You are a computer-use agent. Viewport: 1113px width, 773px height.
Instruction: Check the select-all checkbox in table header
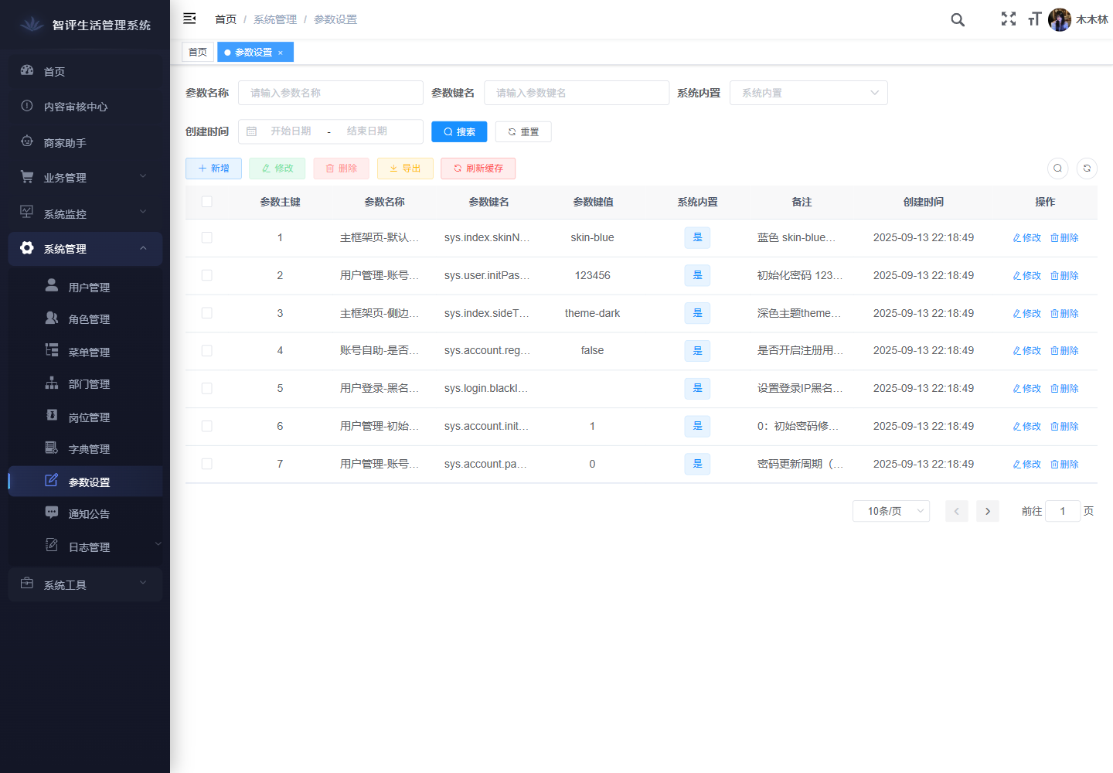point(206,202)
